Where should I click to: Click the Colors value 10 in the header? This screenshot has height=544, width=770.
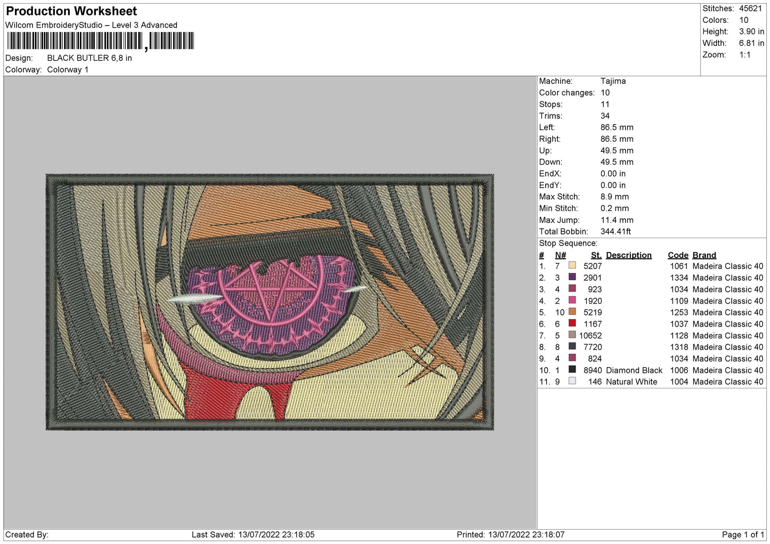pos(744,20)
